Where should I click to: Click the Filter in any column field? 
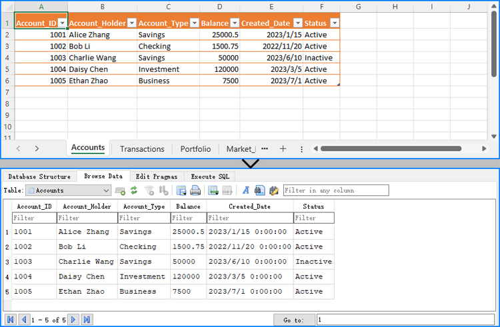pos(336,190)
